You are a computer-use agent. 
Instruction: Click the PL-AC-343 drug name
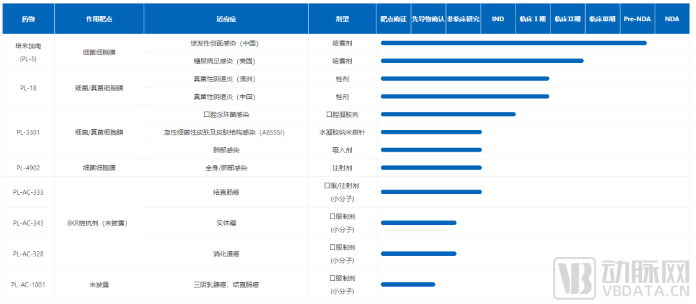coord(28,223)
